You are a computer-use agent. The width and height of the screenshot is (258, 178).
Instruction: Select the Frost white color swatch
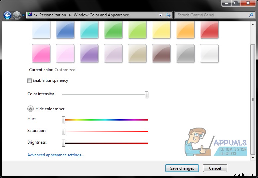tap(209, 53)
